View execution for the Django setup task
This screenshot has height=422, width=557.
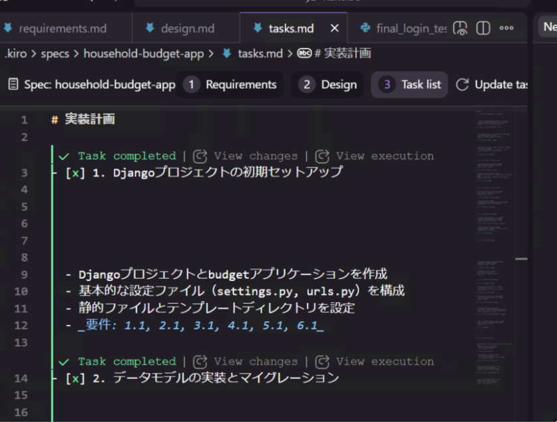point(385,156)
